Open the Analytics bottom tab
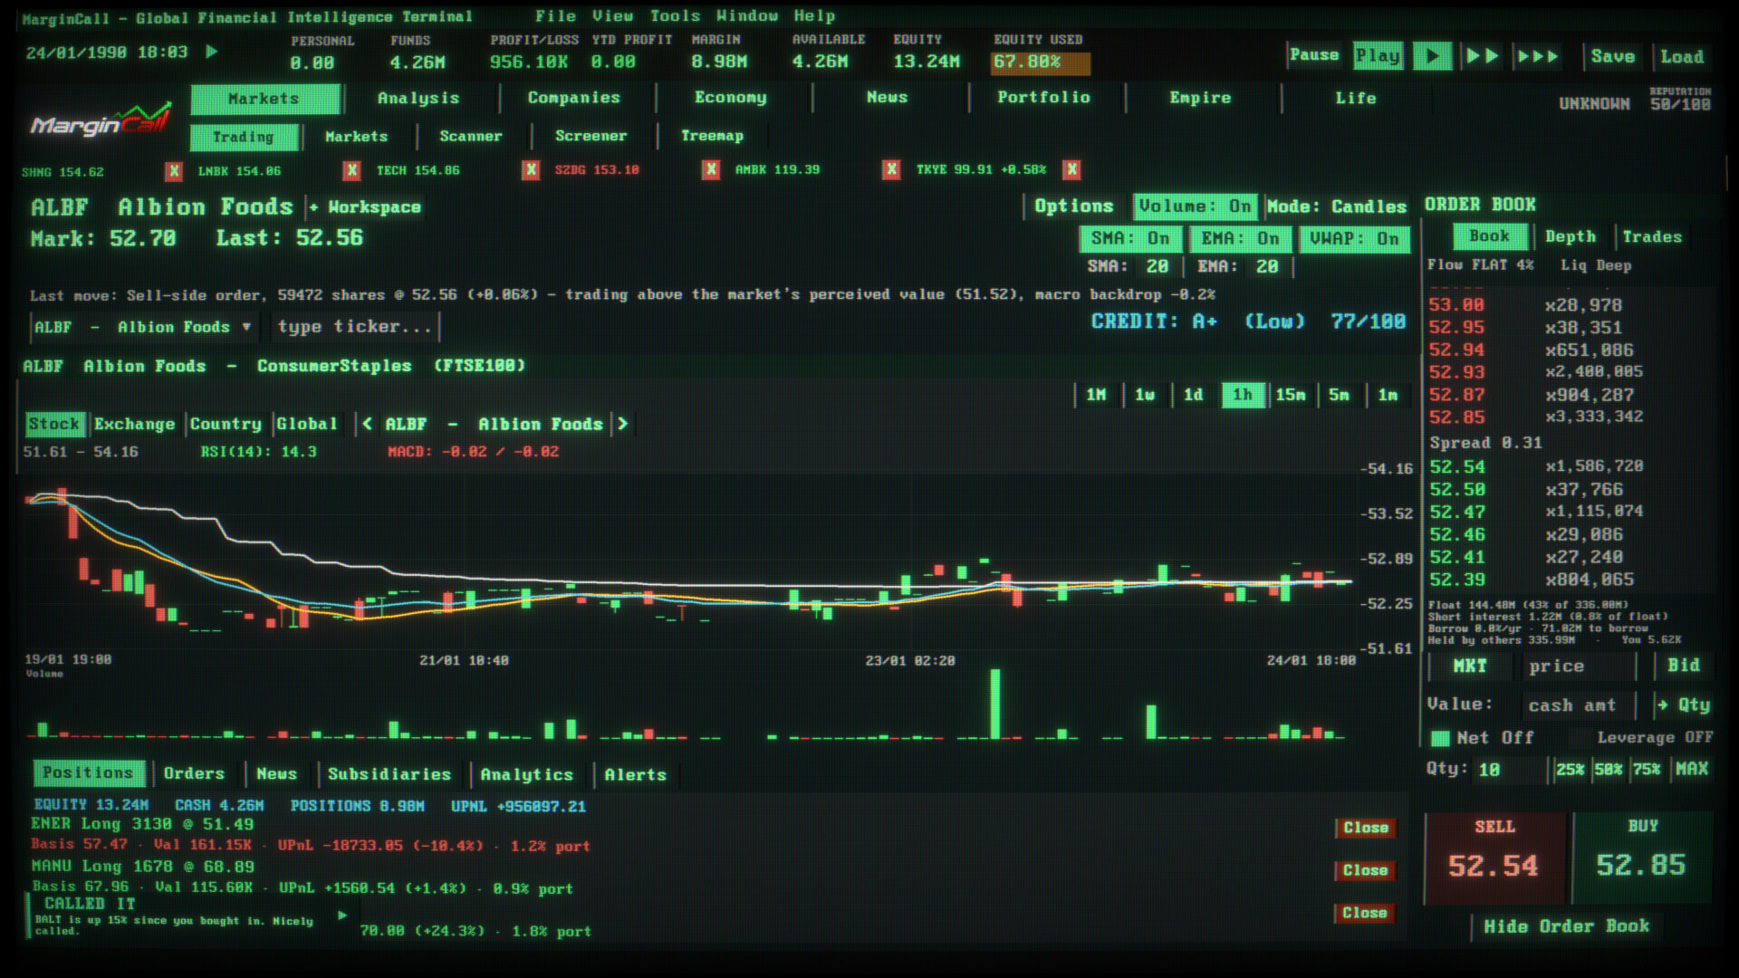Image resolution: width=1739 pixels, height=978 pixels. pos(527,775)
